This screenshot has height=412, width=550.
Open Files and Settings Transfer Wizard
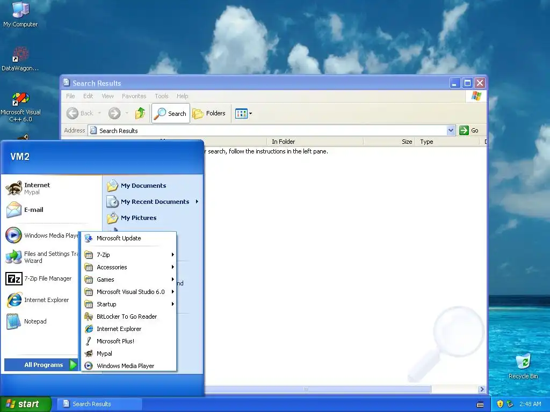click(41, 257)
